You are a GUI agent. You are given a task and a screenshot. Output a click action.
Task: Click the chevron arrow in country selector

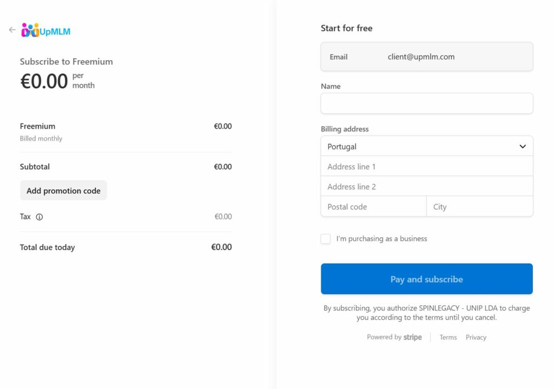[523, 147]
